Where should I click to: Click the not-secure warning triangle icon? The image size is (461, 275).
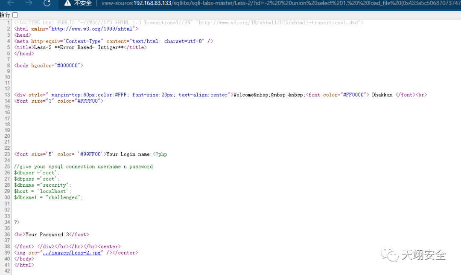point(67,3)
